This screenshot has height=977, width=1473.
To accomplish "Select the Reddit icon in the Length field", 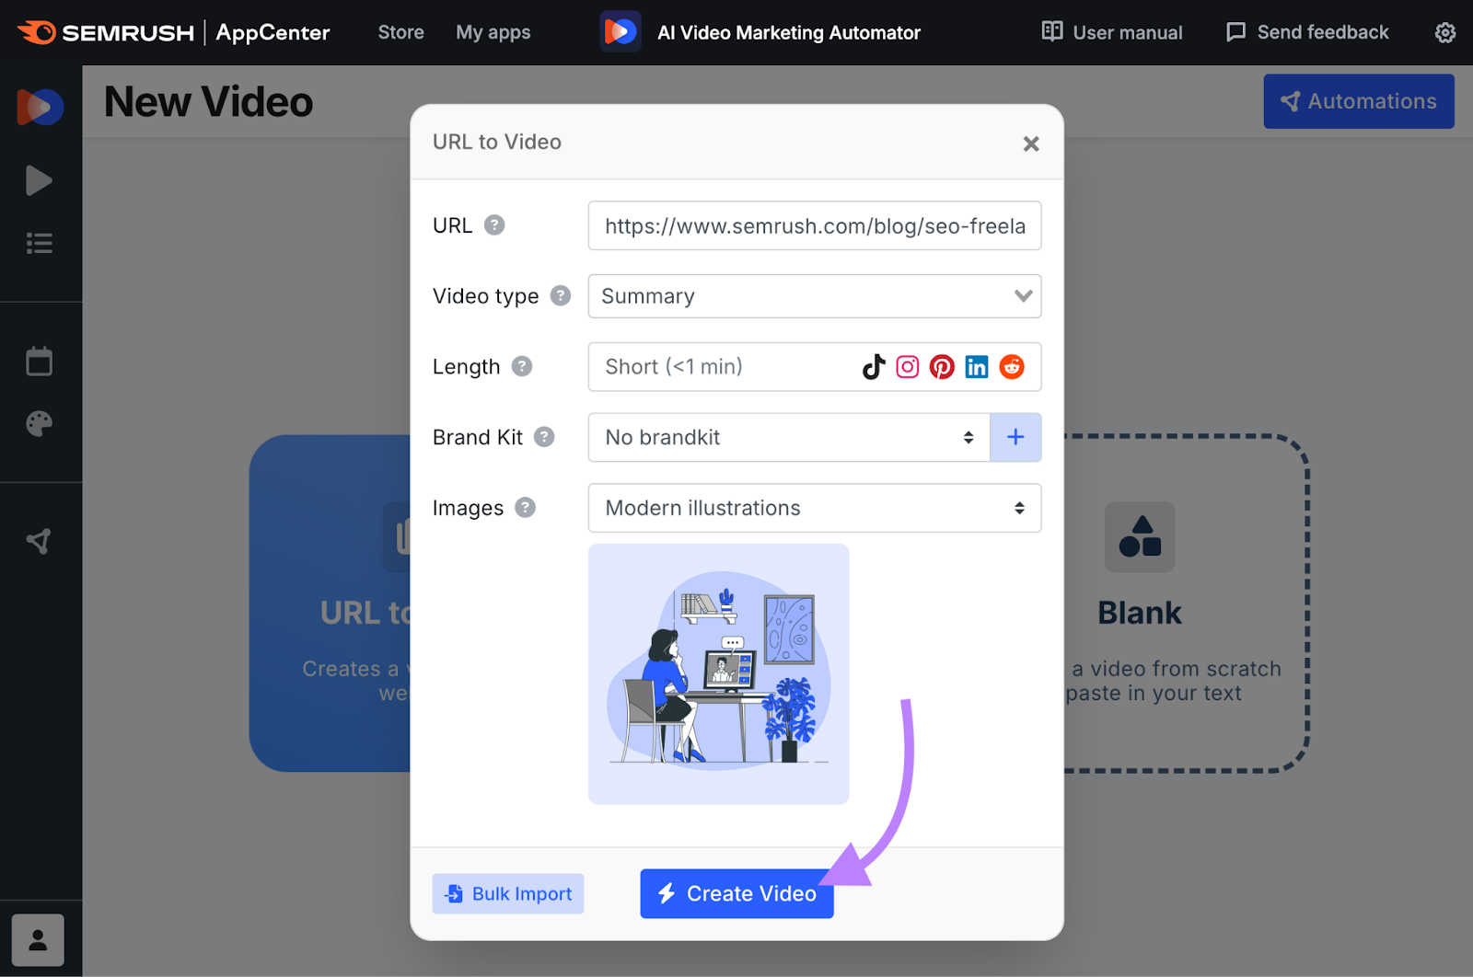I will click(x=1011, y=366).
